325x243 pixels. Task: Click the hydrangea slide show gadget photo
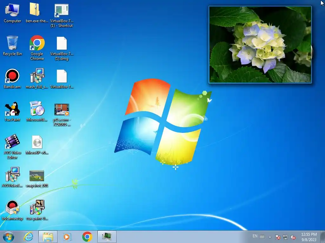coord(260,45)
